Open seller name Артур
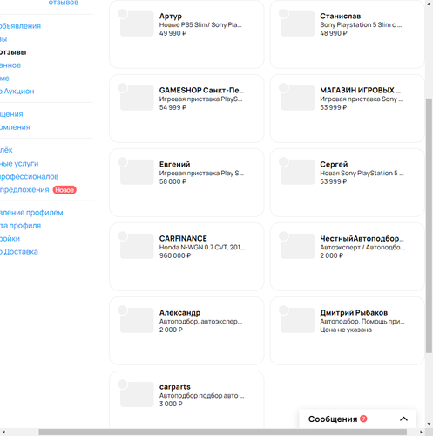This screenshot has width=433, height=436. point(171,17)
